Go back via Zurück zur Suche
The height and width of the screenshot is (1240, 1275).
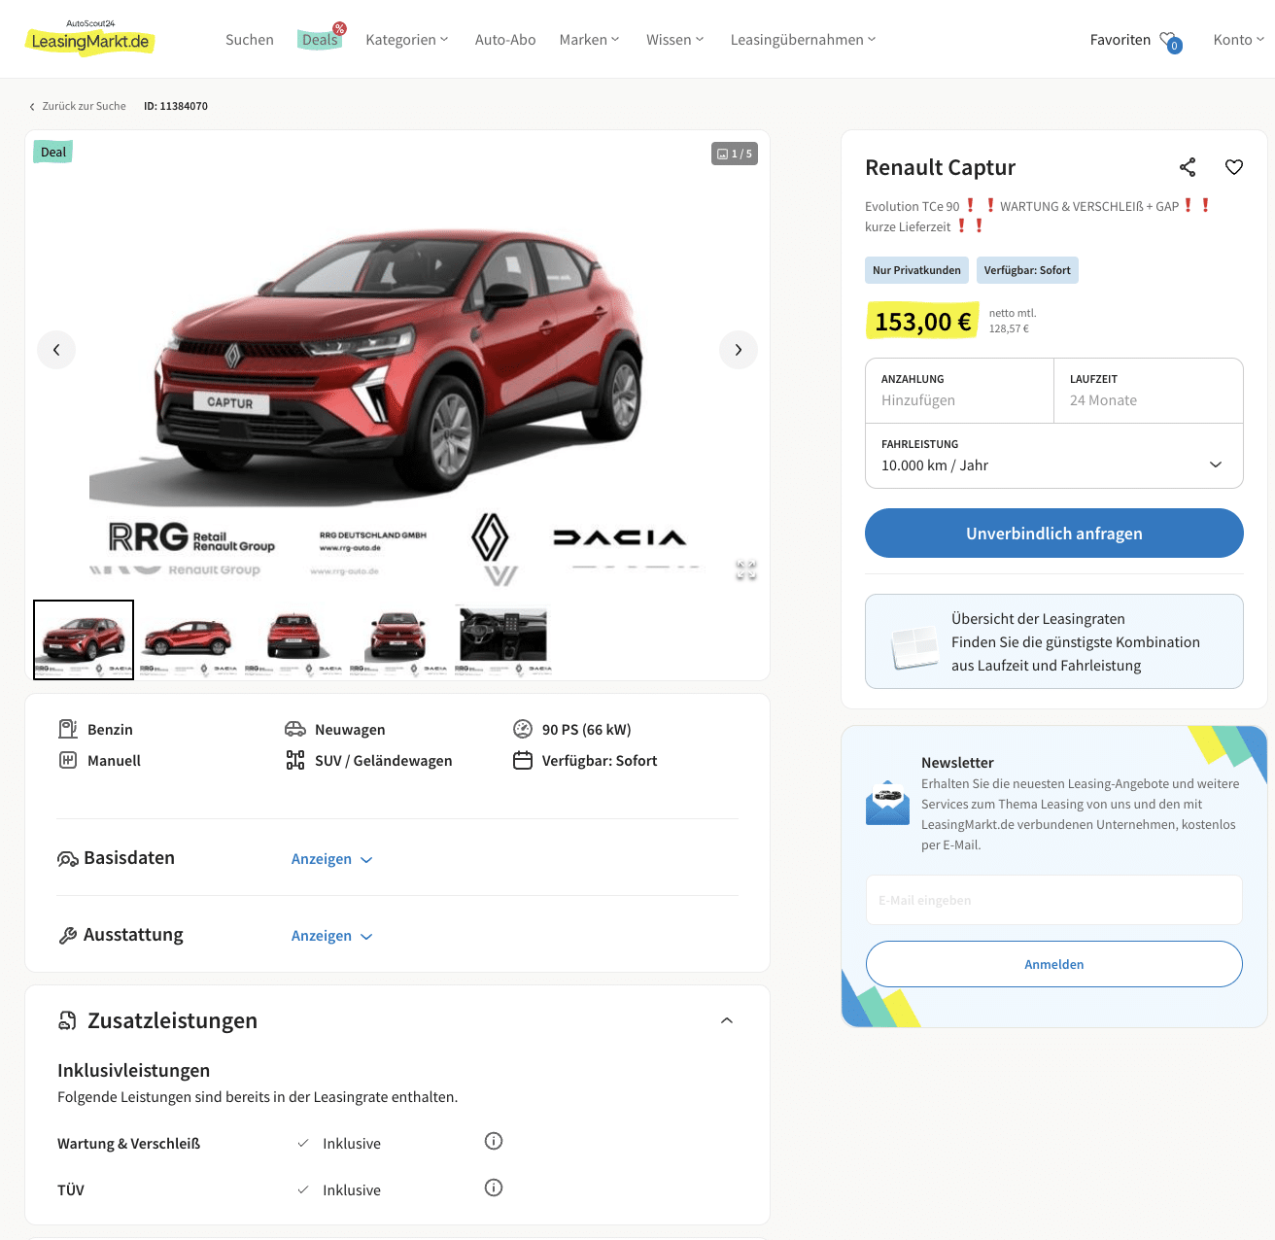click(x=78, y=106)
